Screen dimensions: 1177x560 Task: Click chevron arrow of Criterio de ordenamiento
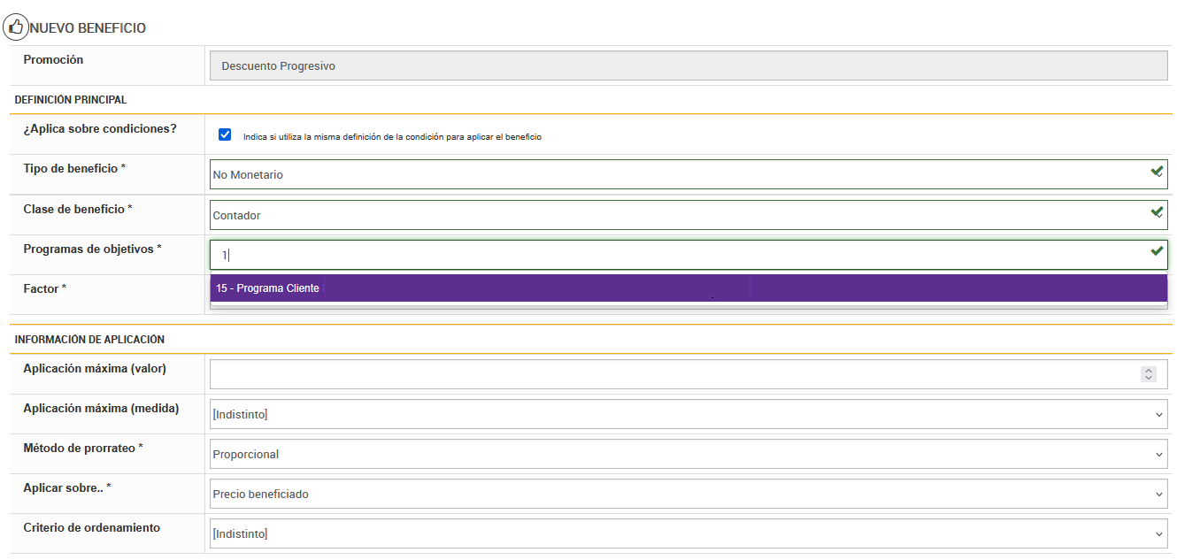pos(1159,534)
